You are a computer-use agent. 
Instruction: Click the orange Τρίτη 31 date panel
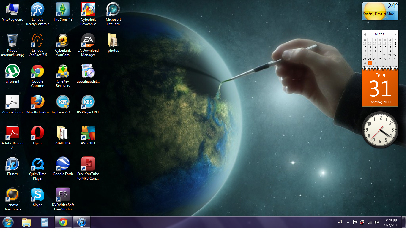(380, 88)
